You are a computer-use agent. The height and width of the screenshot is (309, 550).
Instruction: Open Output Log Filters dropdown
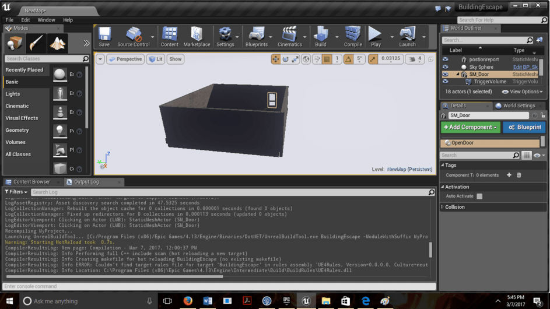coord(16,192)
